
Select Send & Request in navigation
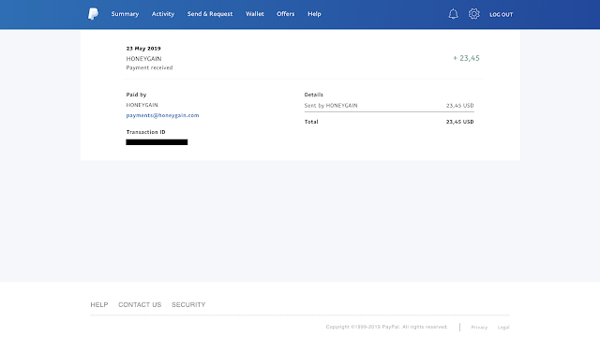pos(210,14)
